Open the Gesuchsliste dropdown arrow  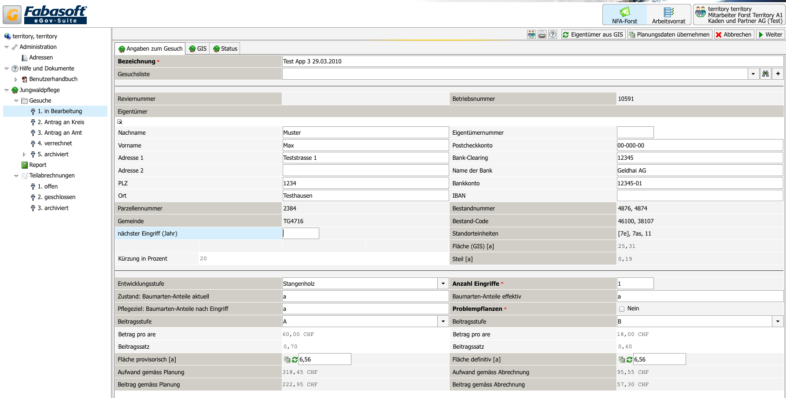coord(753,74)
